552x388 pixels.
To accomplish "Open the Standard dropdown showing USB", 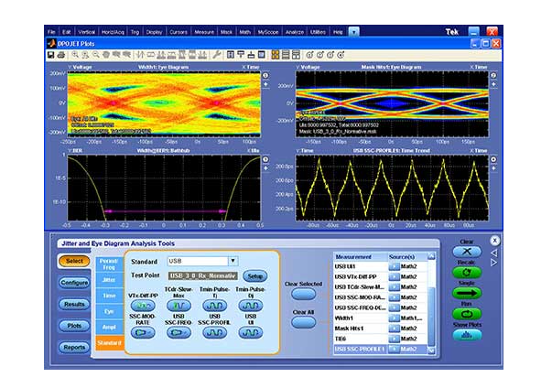I will click(x=233, y=261).
